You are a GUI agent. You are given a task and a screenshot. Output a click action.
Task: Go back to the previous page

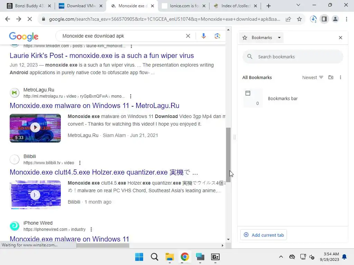8,19
